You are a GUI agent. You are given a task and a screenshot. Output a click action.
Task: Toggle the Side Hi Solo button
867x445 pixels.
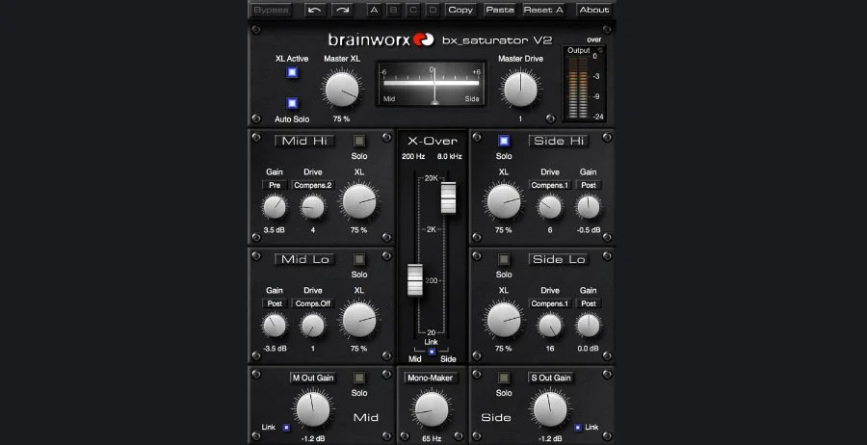[503, 141]
